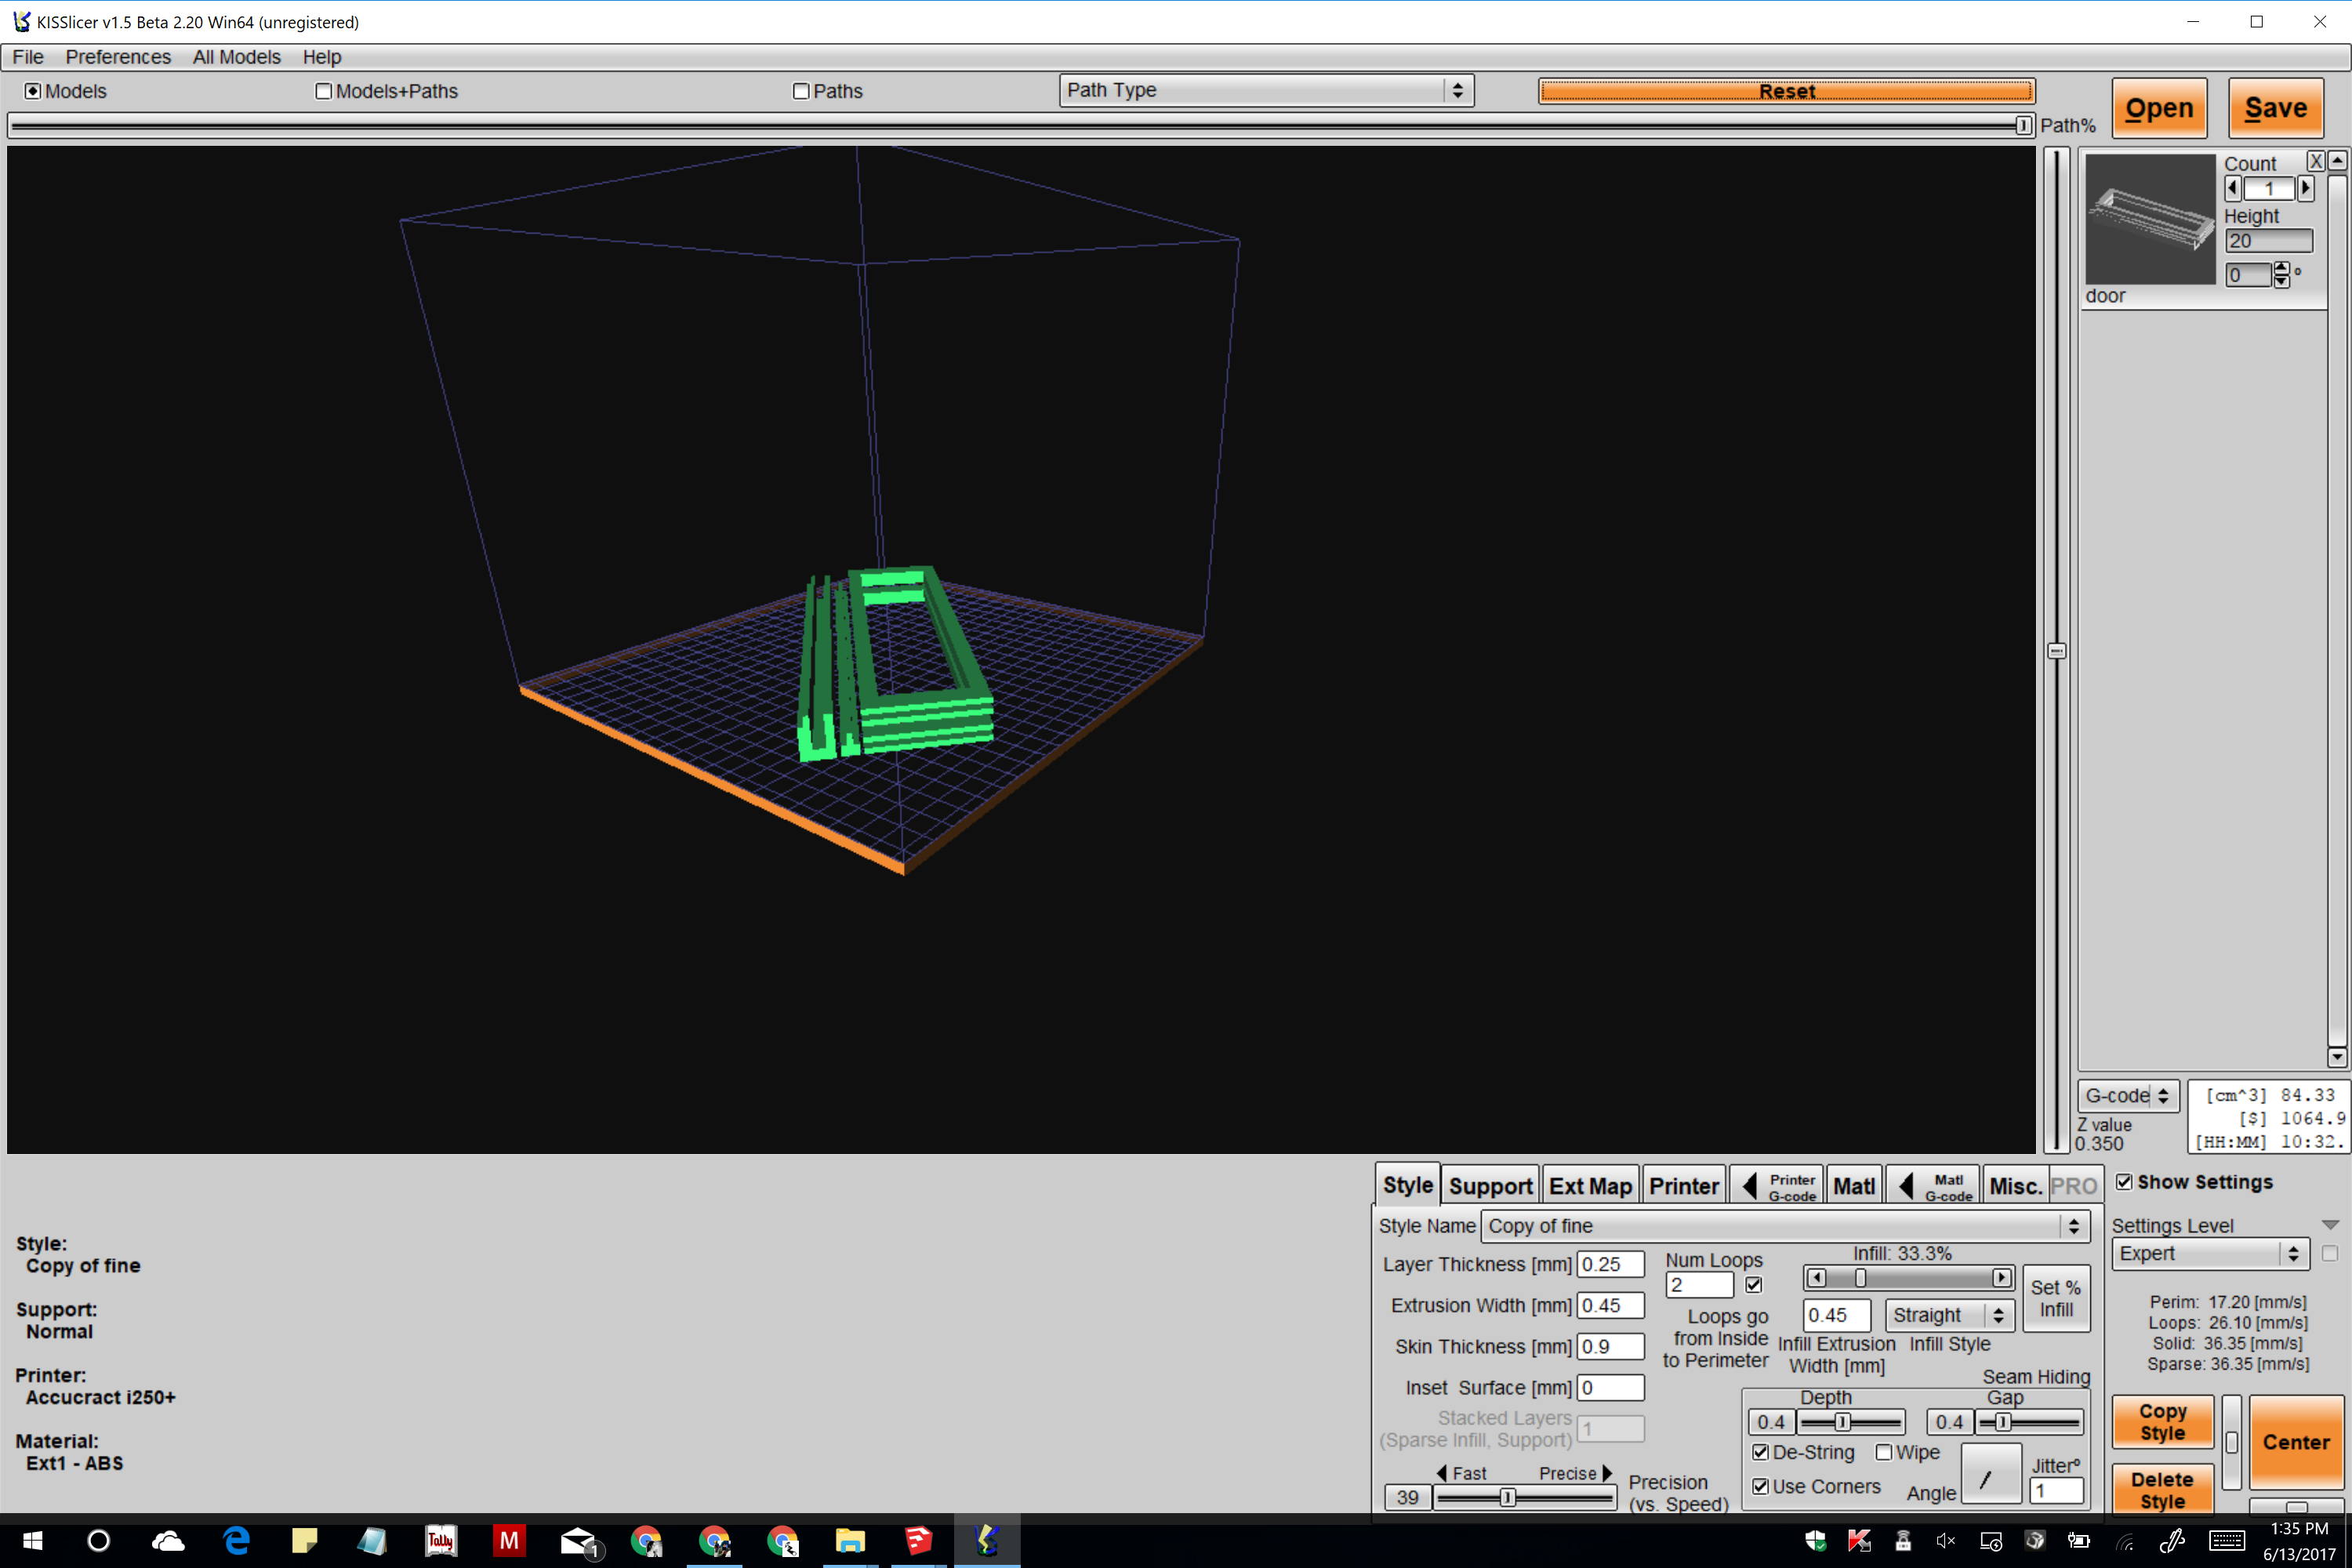
Task: Open Kaspersky tray icon
Action: (x=1859, y=1541)
